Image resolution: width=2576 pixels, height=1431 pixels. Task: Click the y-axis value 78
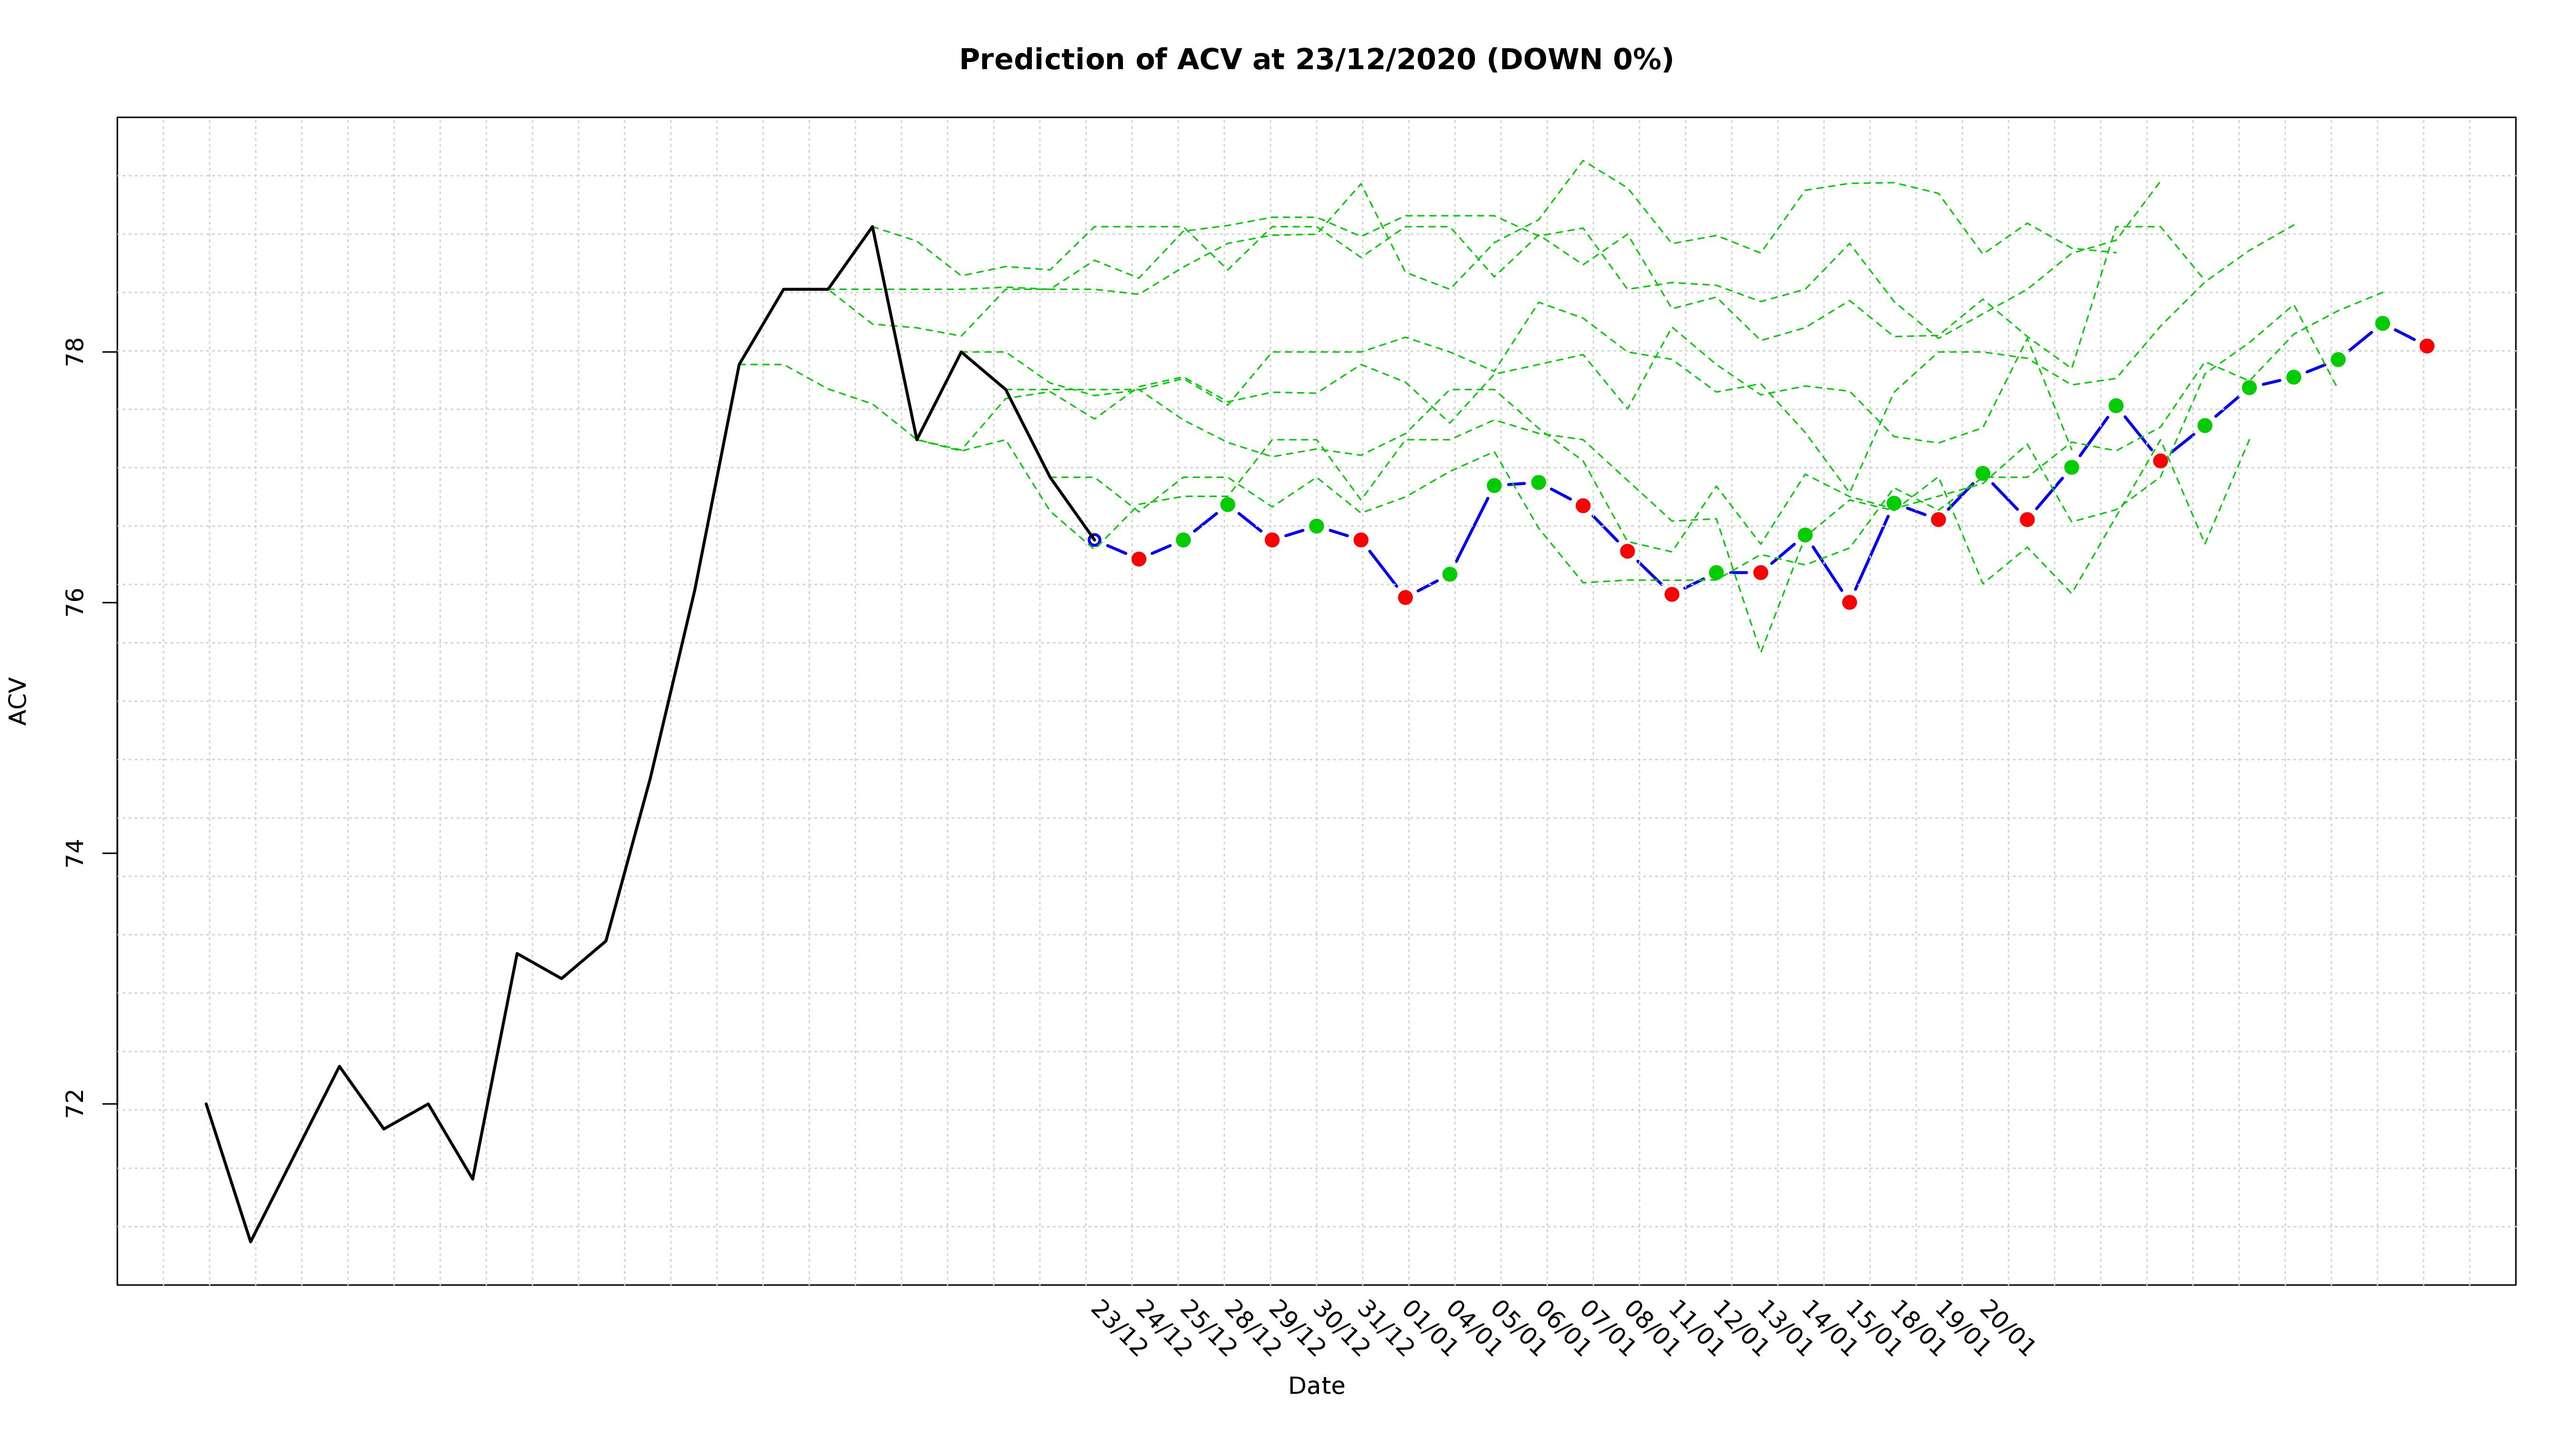point(76,352)
